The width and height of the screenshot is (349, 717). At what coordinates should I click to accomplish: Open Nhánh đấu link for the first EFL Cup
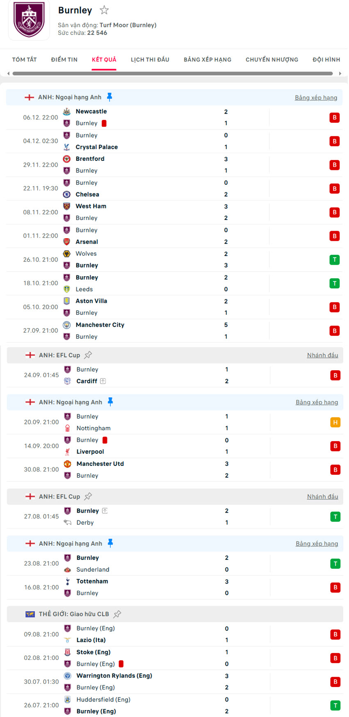(322, 355)
